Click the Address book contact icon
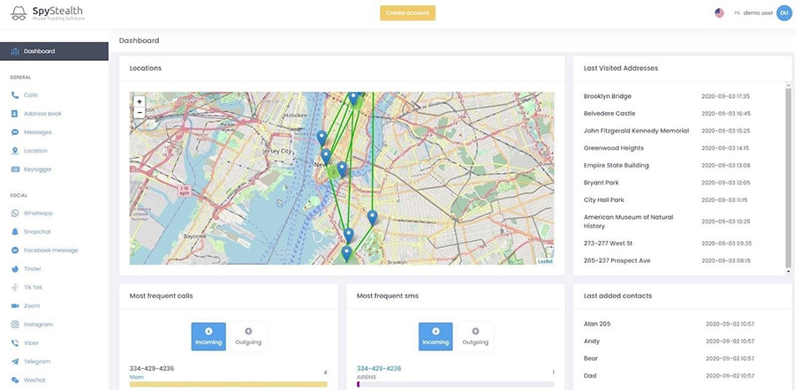 click(15, 114)
